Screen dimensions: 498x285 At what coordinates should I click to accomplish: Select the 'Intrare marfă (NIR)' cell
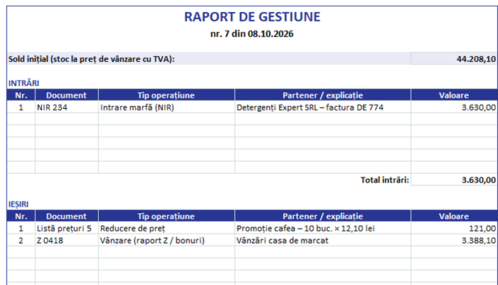pos(166,107)
